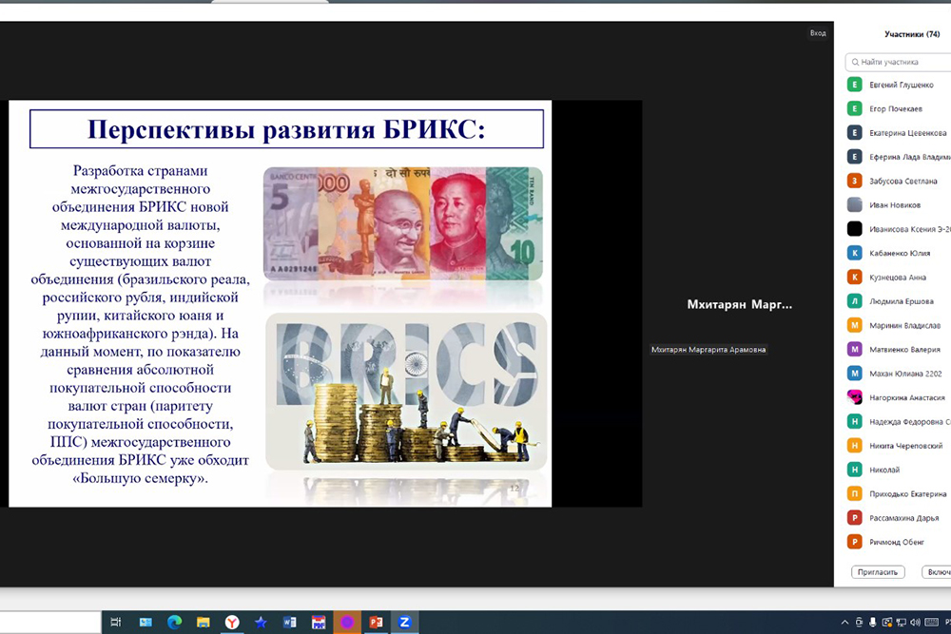Open Yandex Browser taskbar icon
Viewport: 951px width, 634px height.
(x=232, y=623)
